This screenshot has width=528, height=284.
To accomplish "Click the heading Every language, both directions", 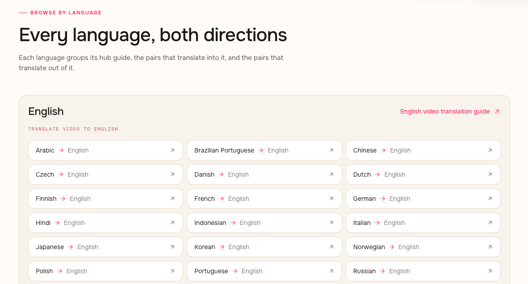I will tap(153, 35).
